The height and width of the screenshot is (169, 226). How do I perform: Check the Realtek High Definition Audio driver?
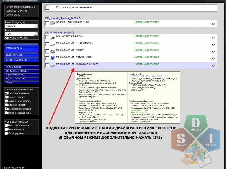pos(47,23)
